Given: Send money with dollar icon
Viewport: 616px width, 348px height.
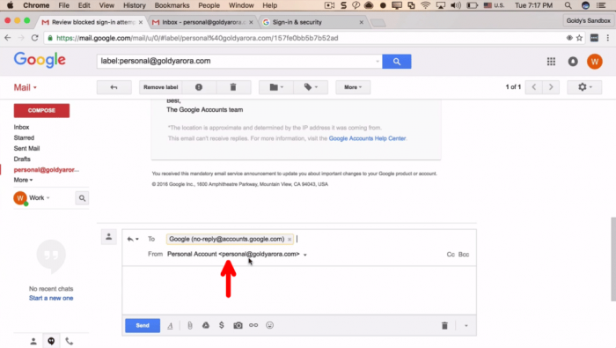Looking at the screenshot, I should tap(222, 325).
